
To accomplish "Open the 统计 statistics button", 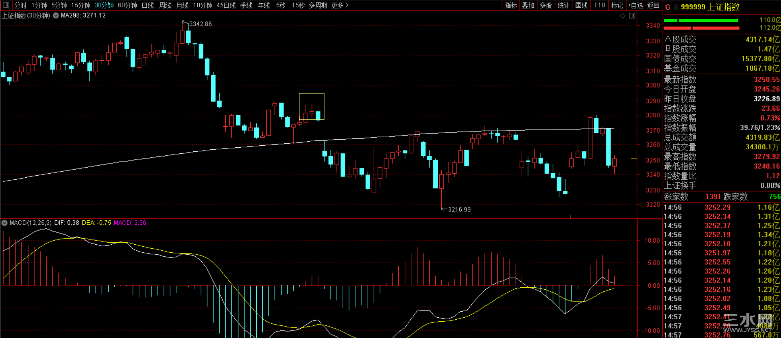I will pyautogui.click(x=564, y=5).
